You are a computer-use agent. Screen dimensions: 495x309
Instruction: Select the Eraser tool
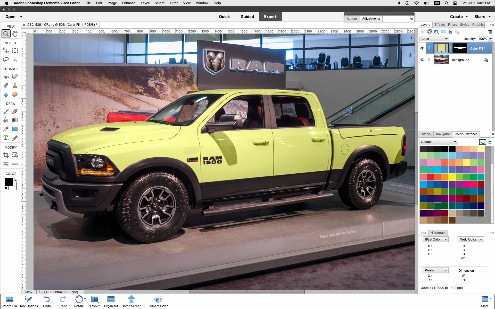point(15,111)
